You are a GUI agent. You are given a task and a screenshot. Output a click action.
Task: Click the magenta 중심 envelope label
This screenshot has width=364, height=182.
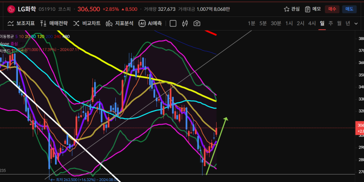[x=14, y=44]
